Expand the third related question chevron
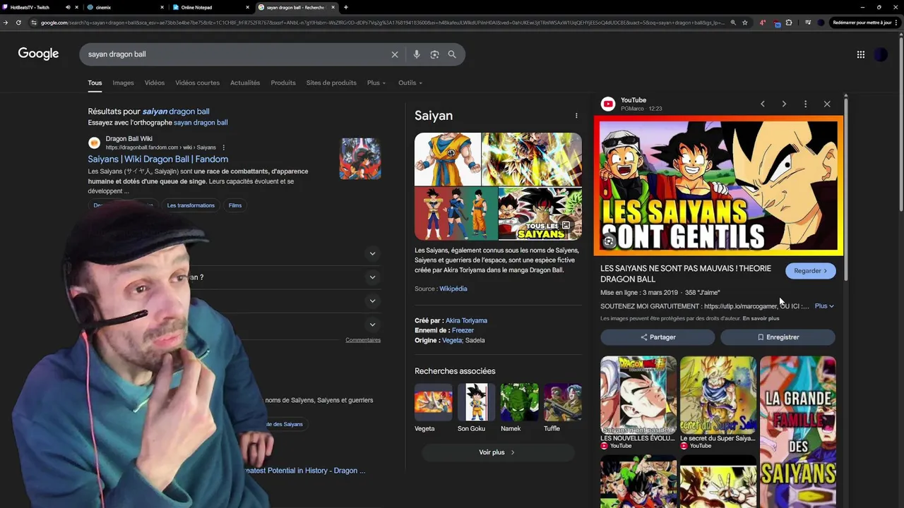The width and height of the screenshot is (904, 508). pyautogui.click(x=372, y=301)
